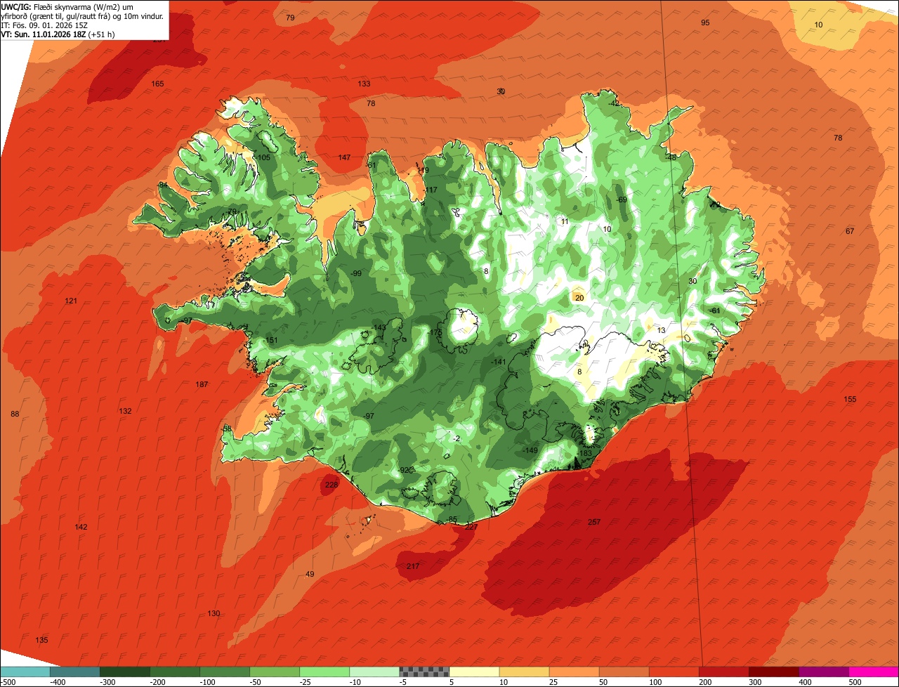Click the dark maroon 300 legend swatch
The height and width of the screenshot is (687, 899).
coord(773,672)
